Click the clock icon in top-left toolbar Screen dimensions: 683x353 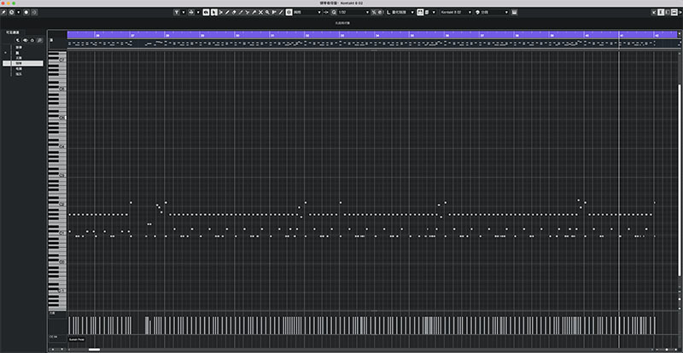pyautogui.click(x=11, y=12)
